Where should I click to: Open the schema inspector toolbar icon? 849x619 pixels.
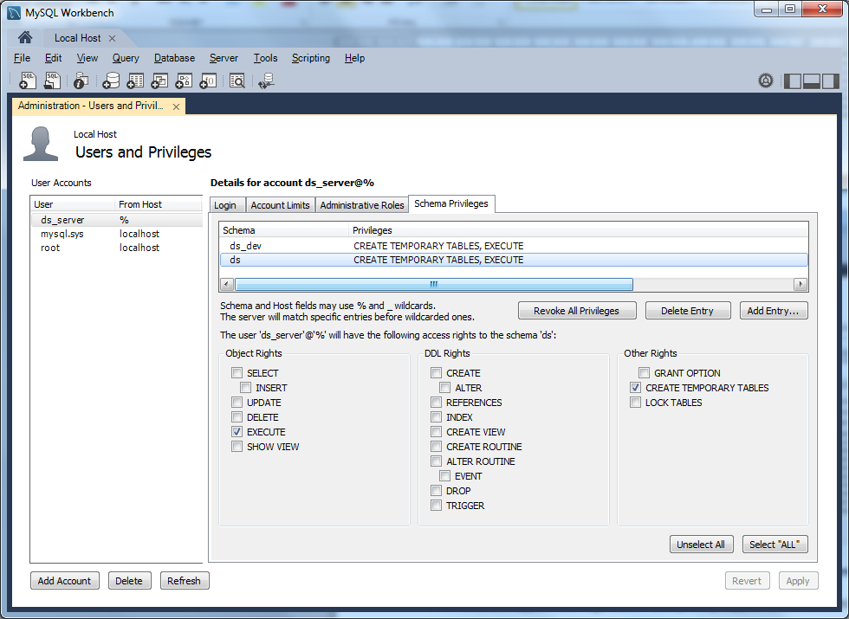81,81
